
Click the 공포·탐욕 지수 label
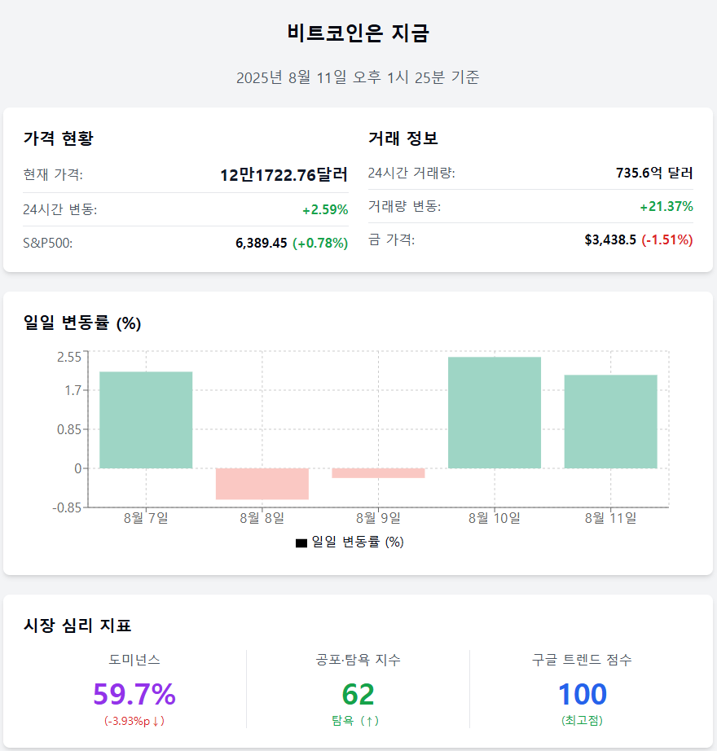pyautogui.click(x=358, y=660)
